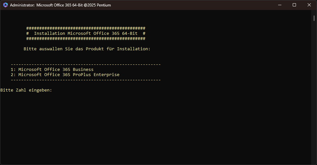The image size is (317, 165).
Task: Click the input position after 'Bitte Zahl eingeben:'
Action: tap(55, 90)
